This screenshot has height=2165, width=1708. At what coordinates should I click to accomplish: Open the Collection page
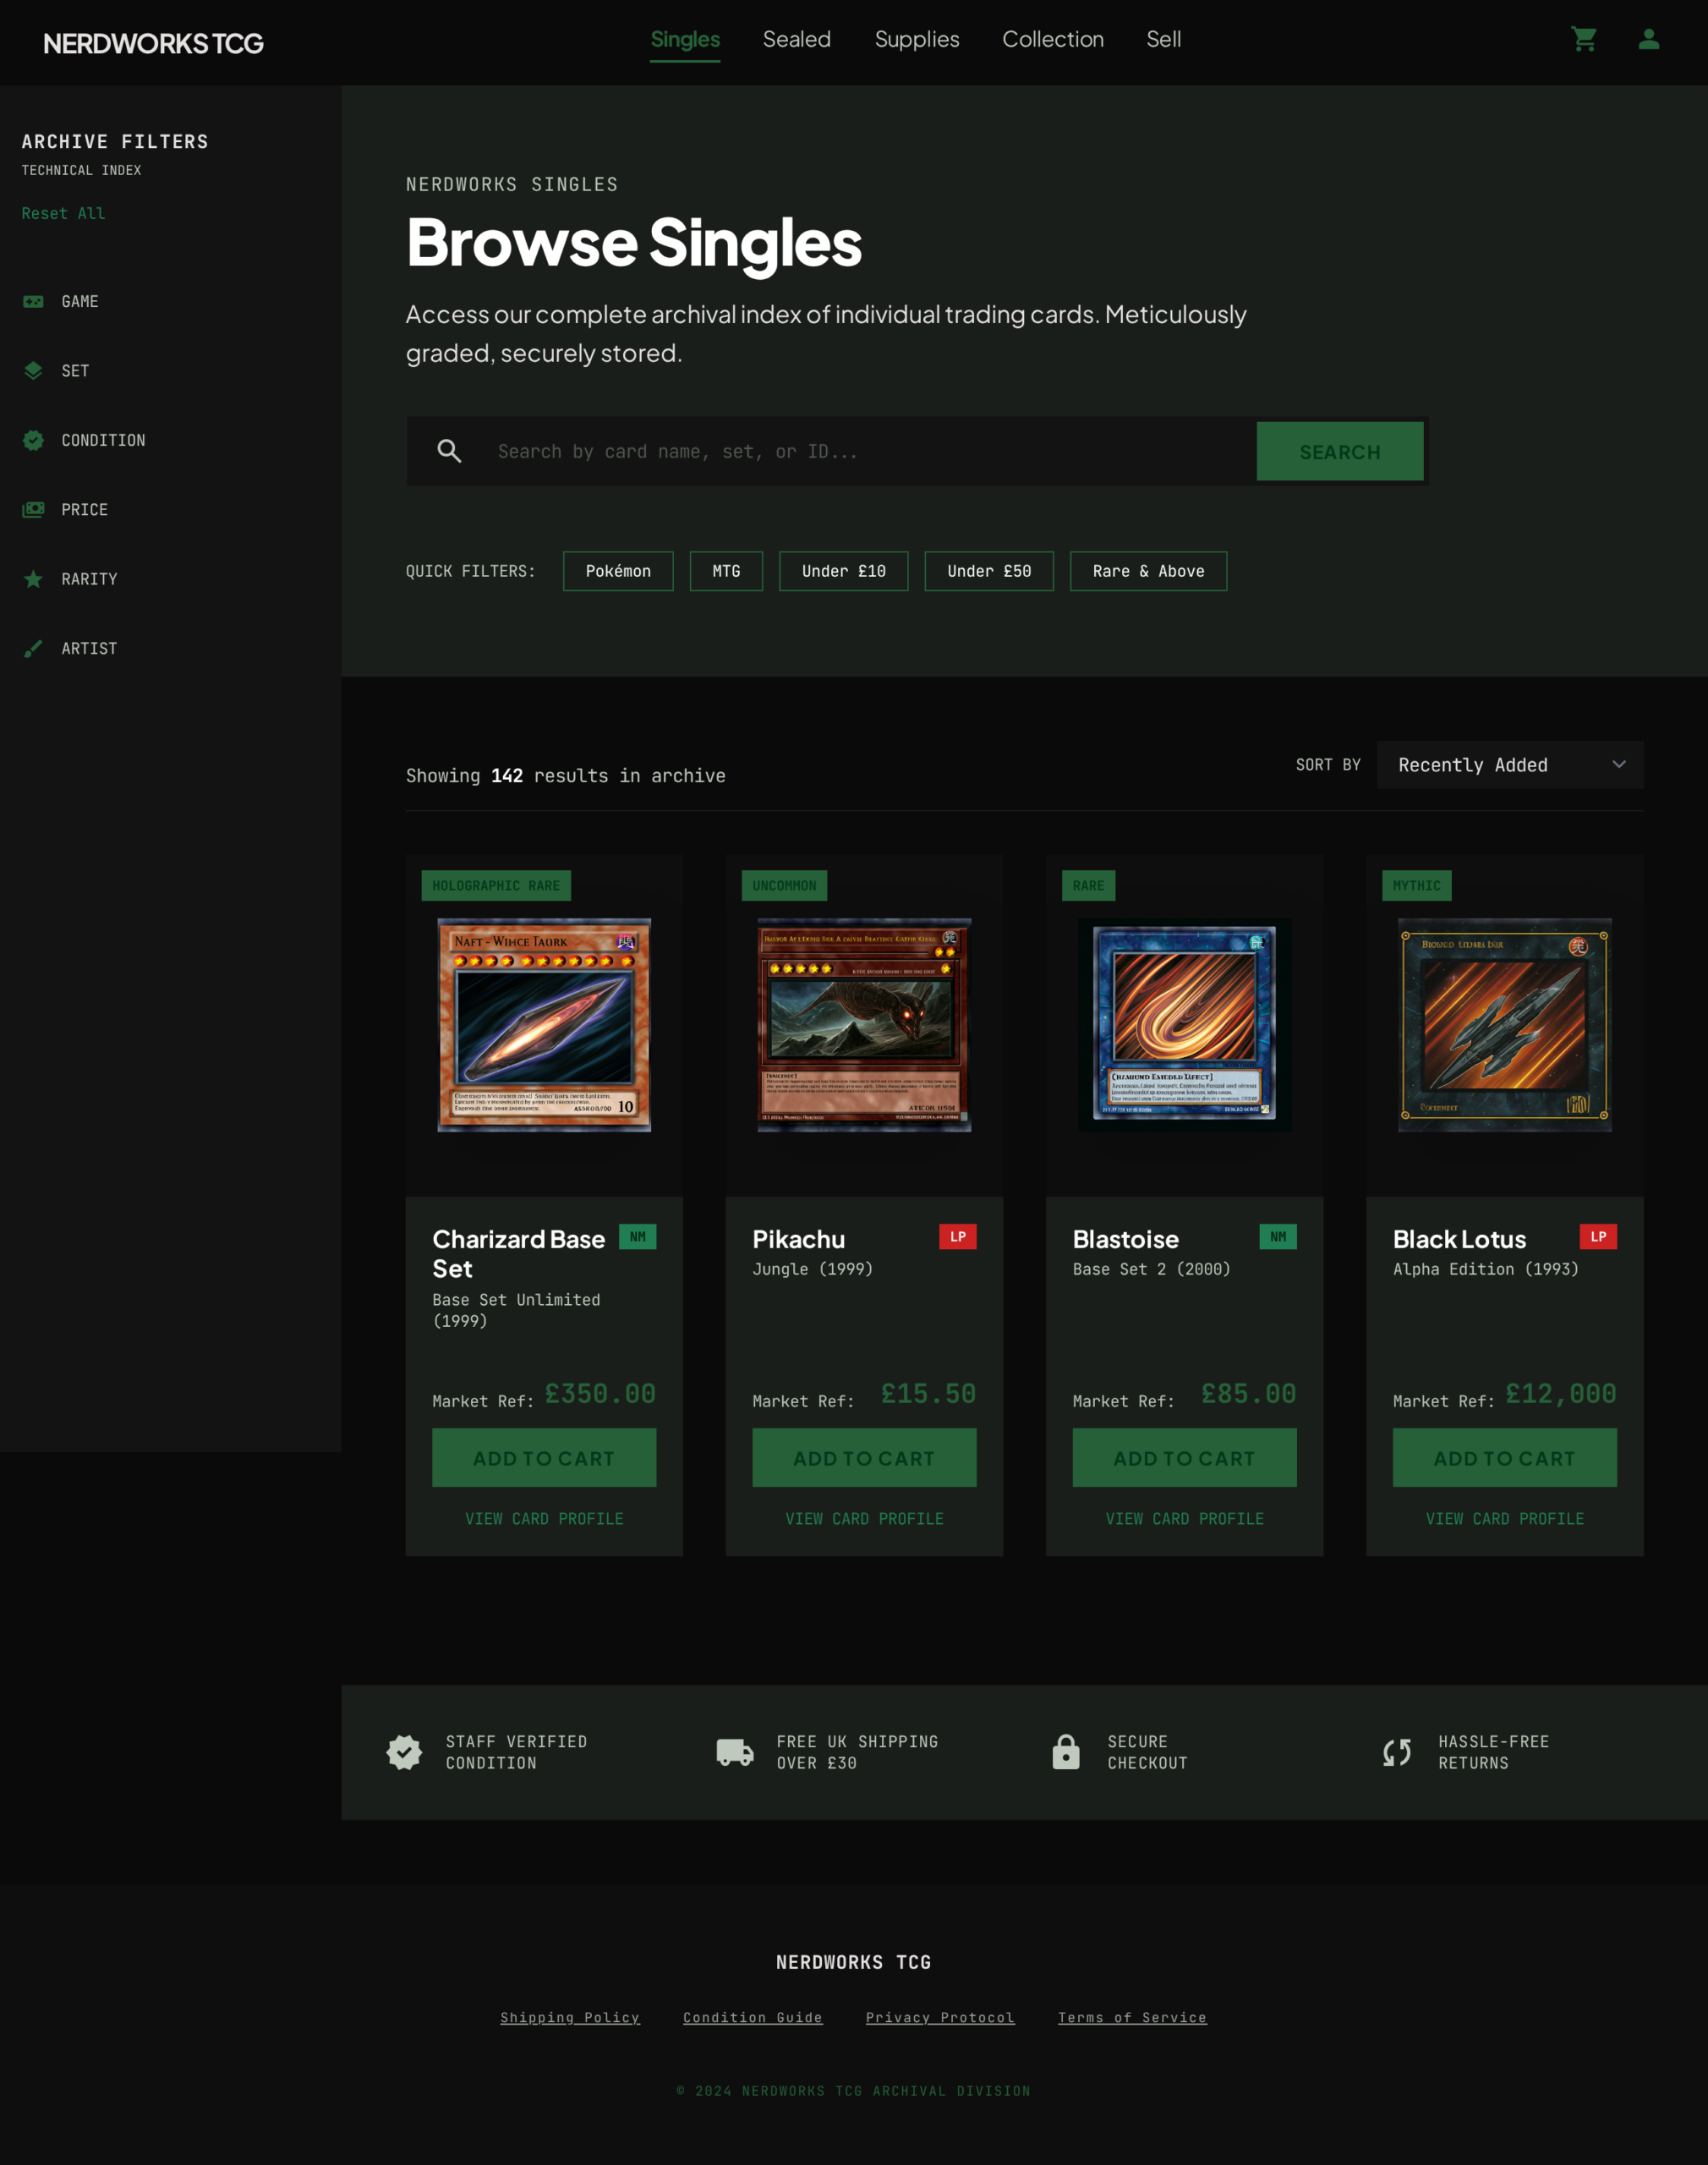1053,40
